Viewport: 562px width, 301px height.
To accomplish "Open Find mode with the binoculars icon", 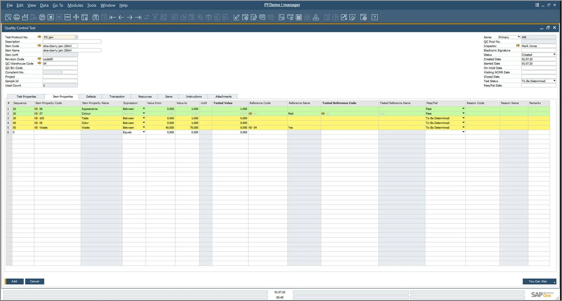I will point(96,17).
